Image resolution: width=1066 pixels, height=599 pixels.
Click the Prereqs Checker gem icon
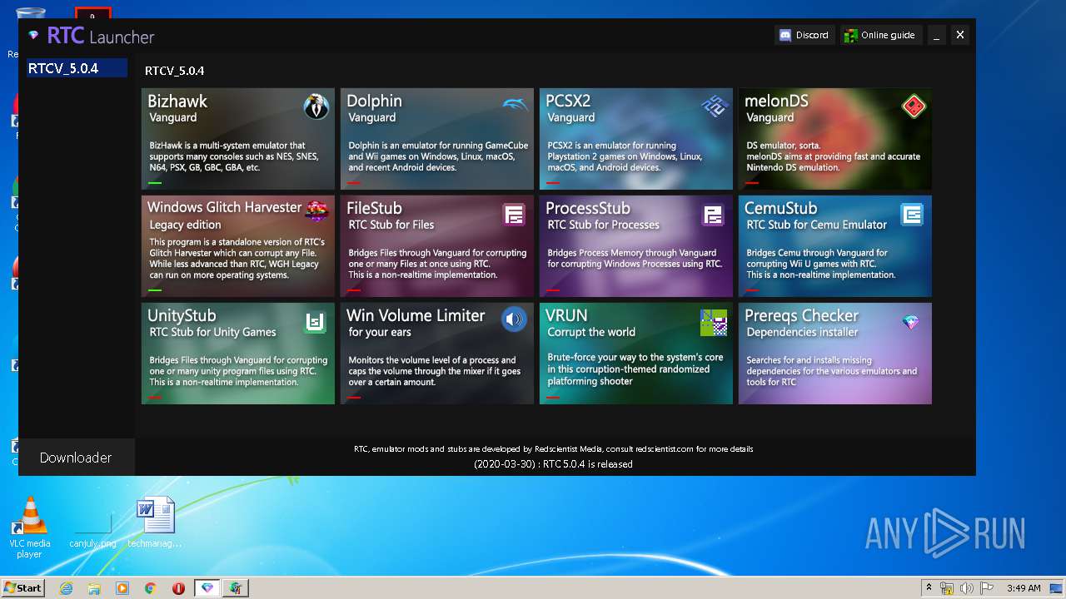click(911, 322)
